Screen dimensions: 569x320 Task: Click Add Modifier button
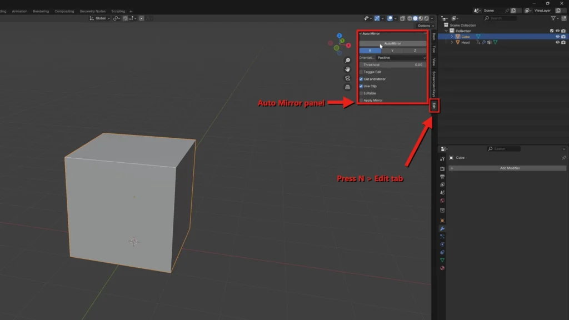tap(507, 168)
